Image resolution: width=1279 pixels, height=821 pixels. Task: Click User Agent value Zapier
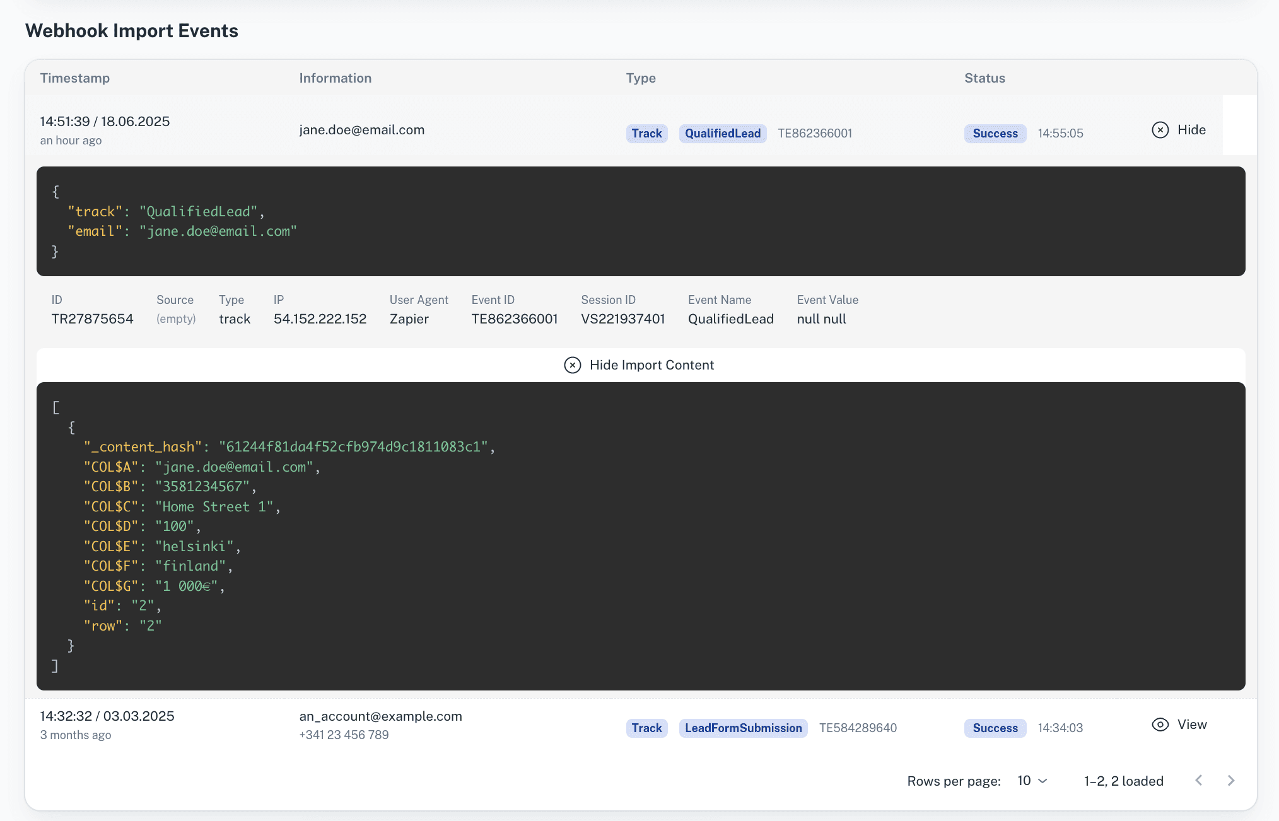pos(409,319)
